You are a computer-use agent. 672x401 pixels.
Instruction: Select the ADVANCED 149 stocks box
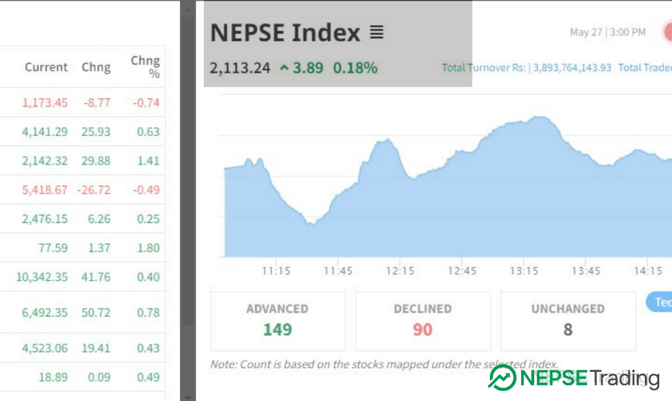coord(277,321)
